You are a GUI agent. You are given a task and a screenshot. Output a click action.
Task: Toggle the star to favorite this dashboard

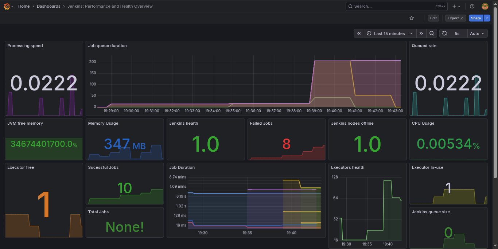tap(412, 18)
